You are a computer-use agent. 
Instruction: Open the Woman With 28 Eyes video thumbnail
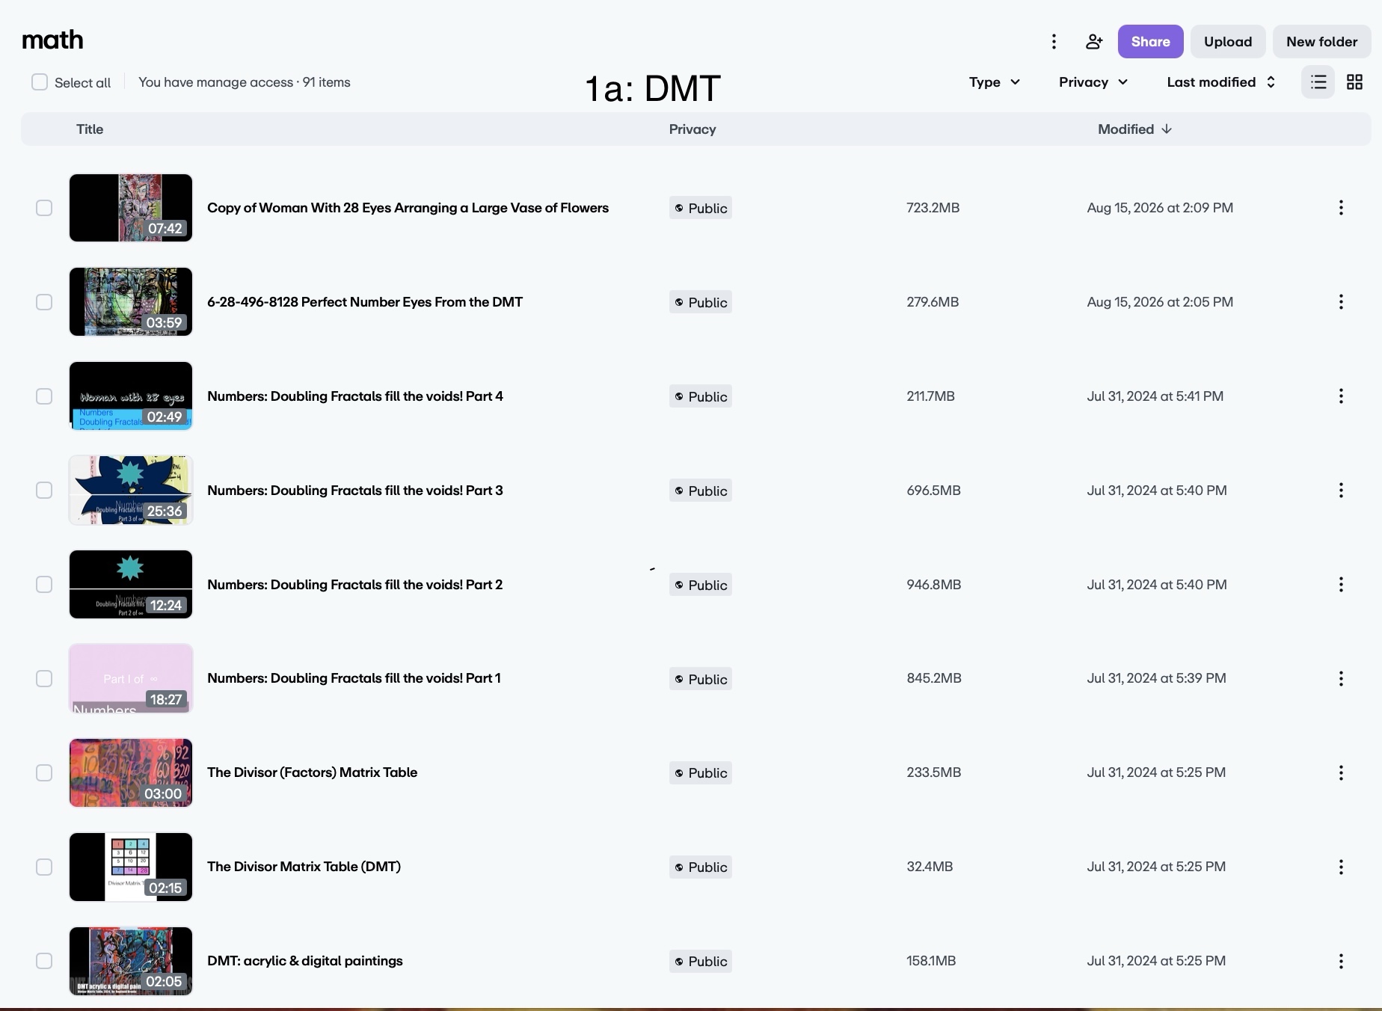coord(131,208)
